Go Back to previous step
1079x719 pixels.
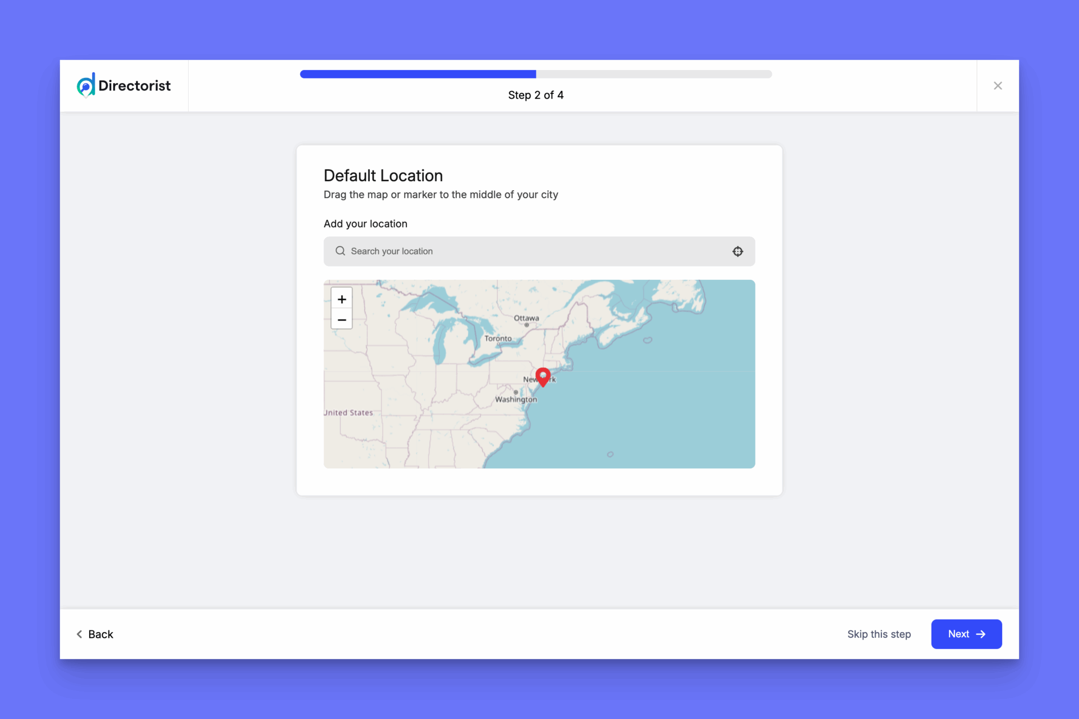(100, 634)
